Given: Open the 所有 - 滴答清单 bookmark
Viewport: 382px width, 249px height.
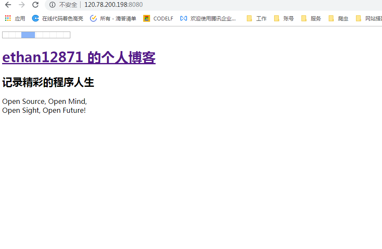Looking at the screenshot, I should pos(113,18).
